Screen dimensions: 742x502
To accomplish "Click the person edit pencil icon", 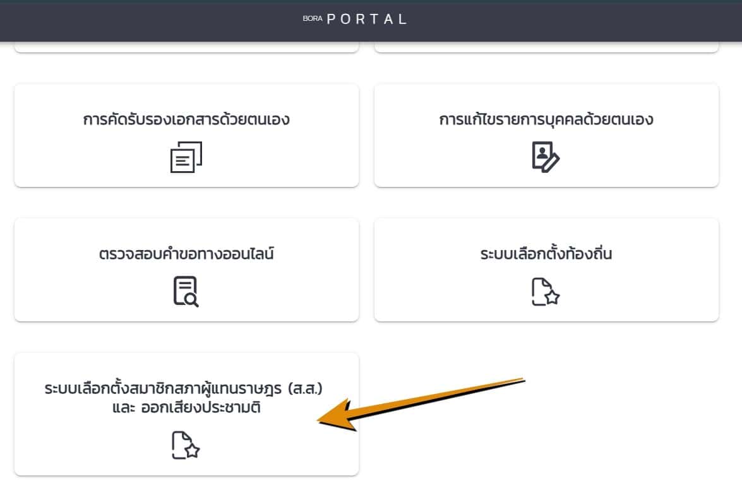I will (546, 157).
